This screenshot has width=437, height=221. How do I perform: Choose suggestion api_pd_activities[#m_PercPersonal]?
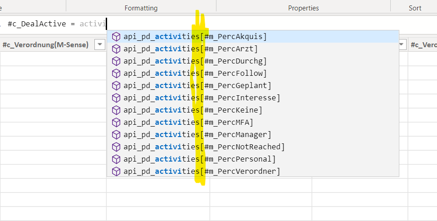click(253, 159)
